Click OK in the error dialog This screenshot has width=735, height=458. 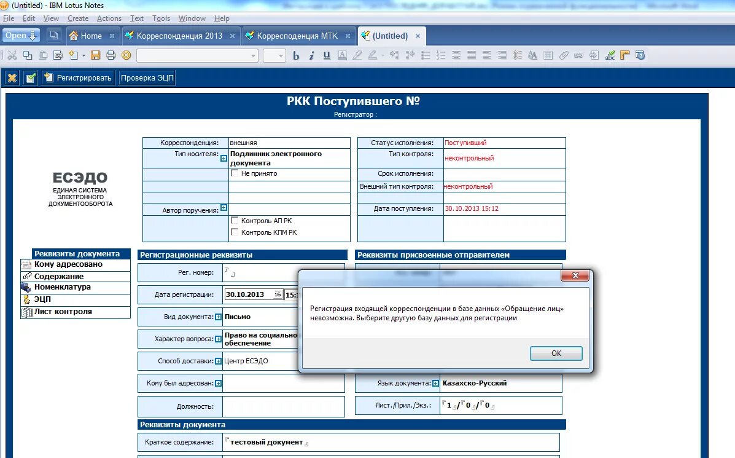pos(556,353)
